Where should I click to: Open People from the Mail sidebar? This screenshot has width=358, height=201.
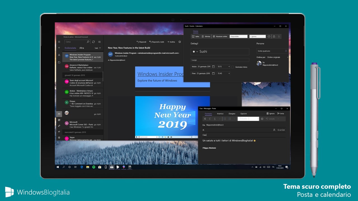coord(59,126)
